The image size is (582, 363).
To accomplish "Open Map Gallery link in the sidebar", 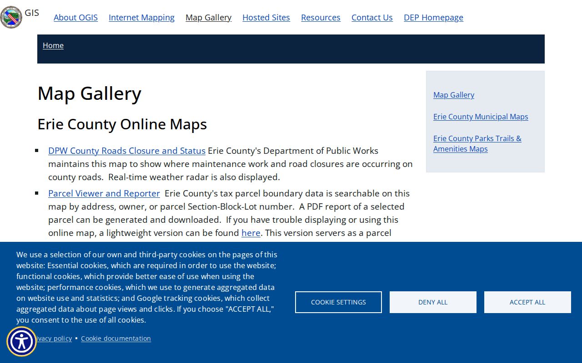I will pyautogui.click(x=454, y=95).
